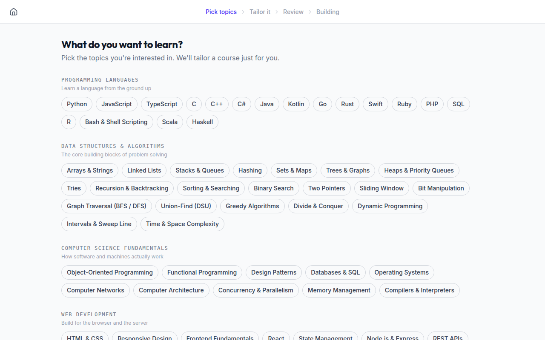Pick the Memory Management topic
This screenshot has height=340, width=545.
339,290
